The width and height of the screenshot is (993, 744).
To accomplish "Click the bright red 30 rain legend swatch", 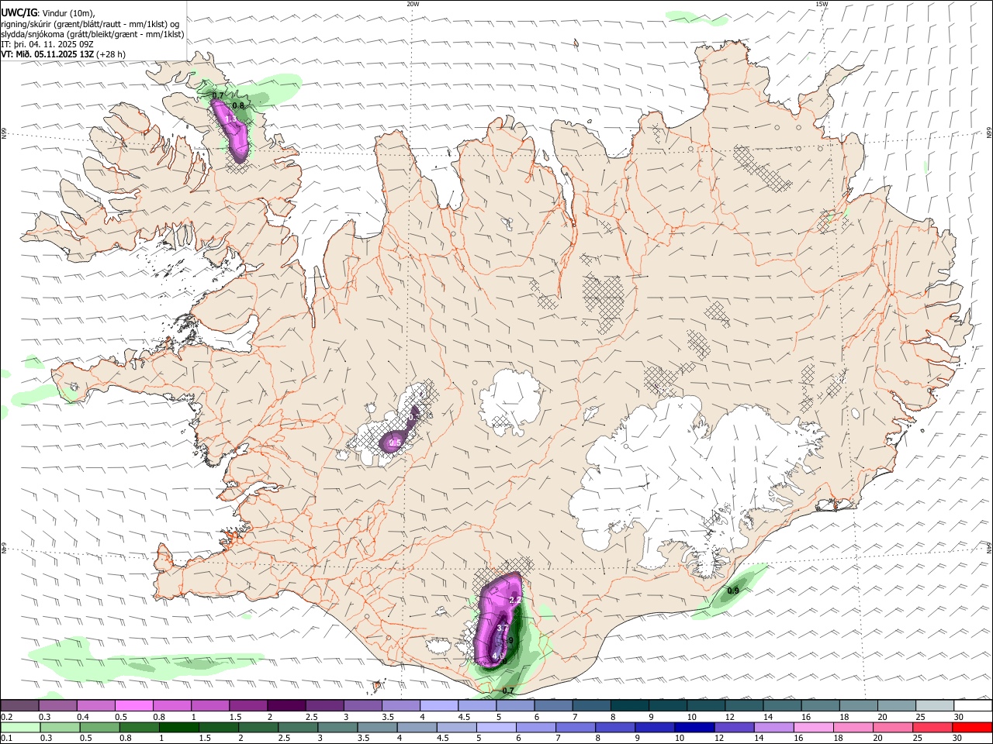I will pos(973,727).
